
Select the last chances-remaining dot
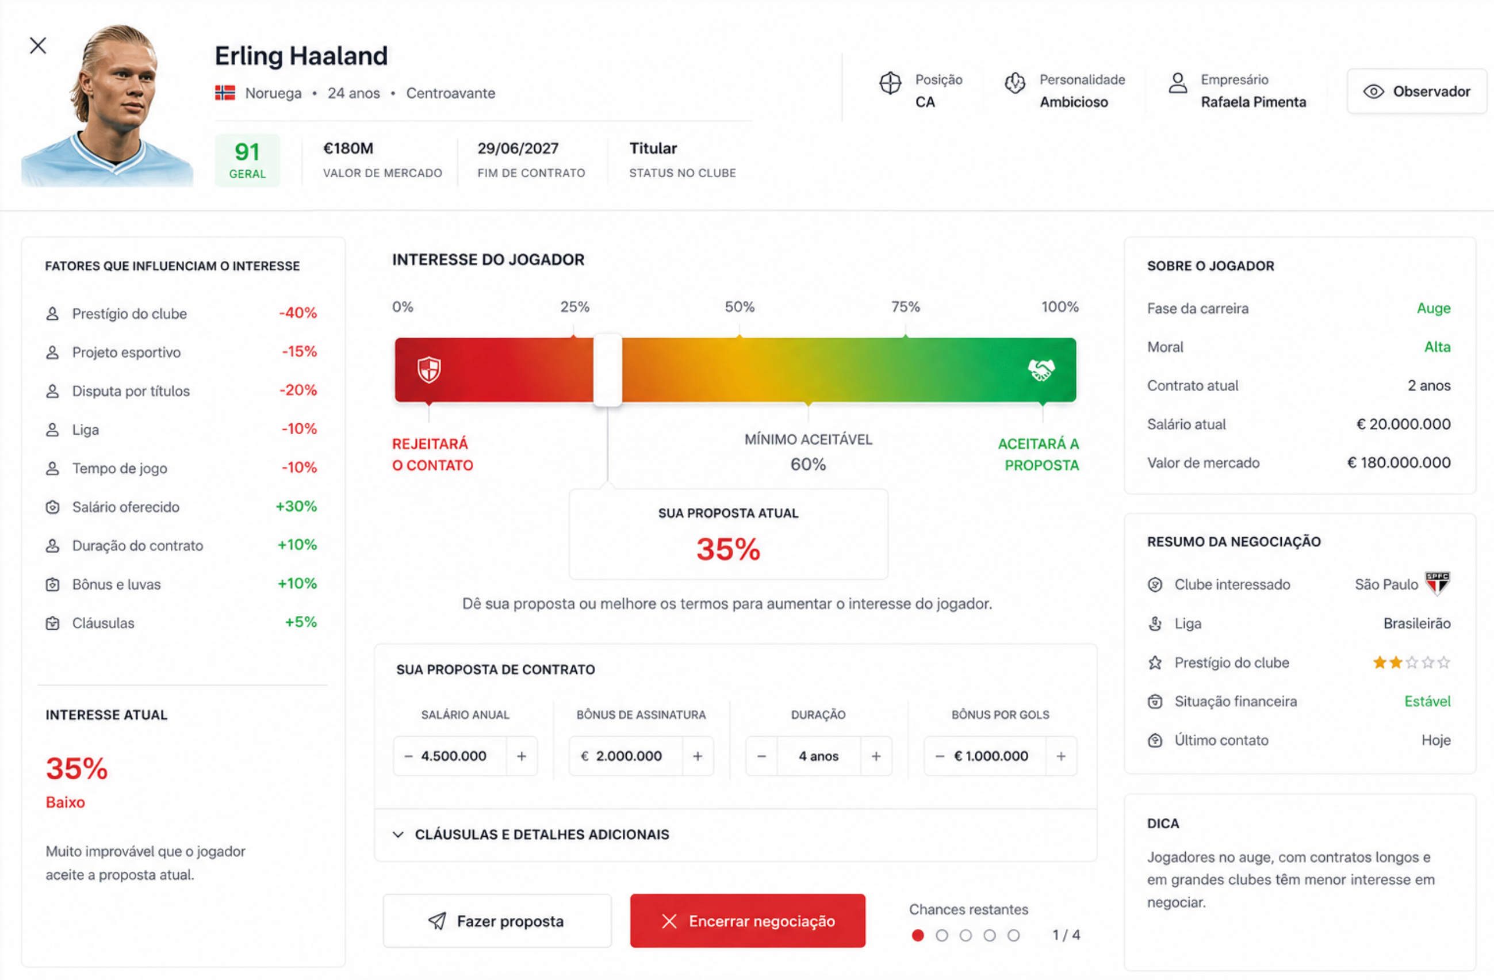(x=1013, y=935)
